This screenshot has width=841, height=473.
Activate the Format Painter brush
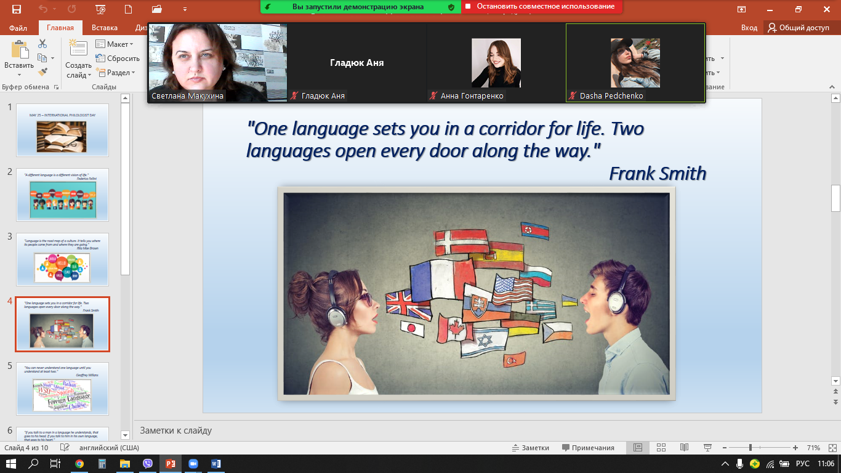click(x=42, y=72)
